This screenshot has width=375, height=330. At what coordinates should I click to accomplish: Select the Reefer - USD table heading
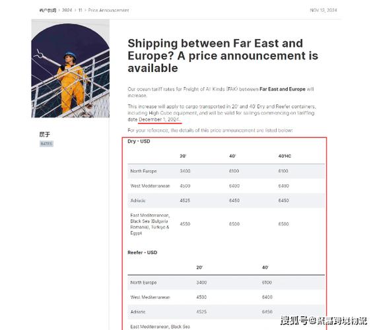coord(143,253)
